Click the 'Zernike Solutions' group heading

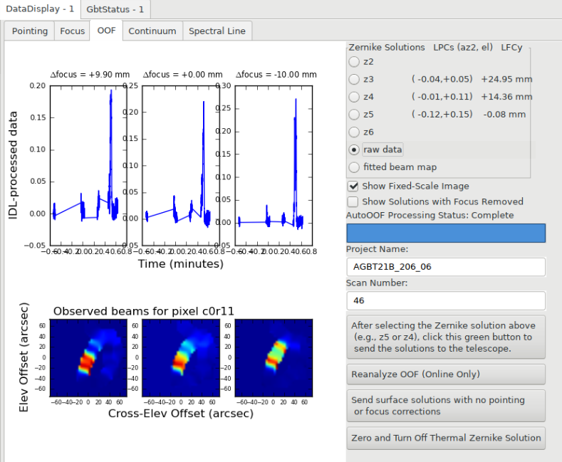(x=386, y=47)
